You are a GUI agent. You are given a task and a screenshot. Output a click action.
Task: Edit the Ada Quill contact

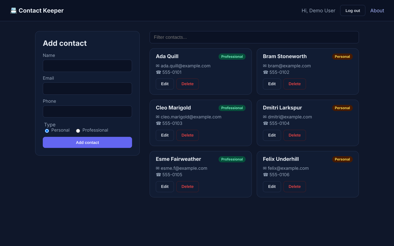click(x=165, y=84)
